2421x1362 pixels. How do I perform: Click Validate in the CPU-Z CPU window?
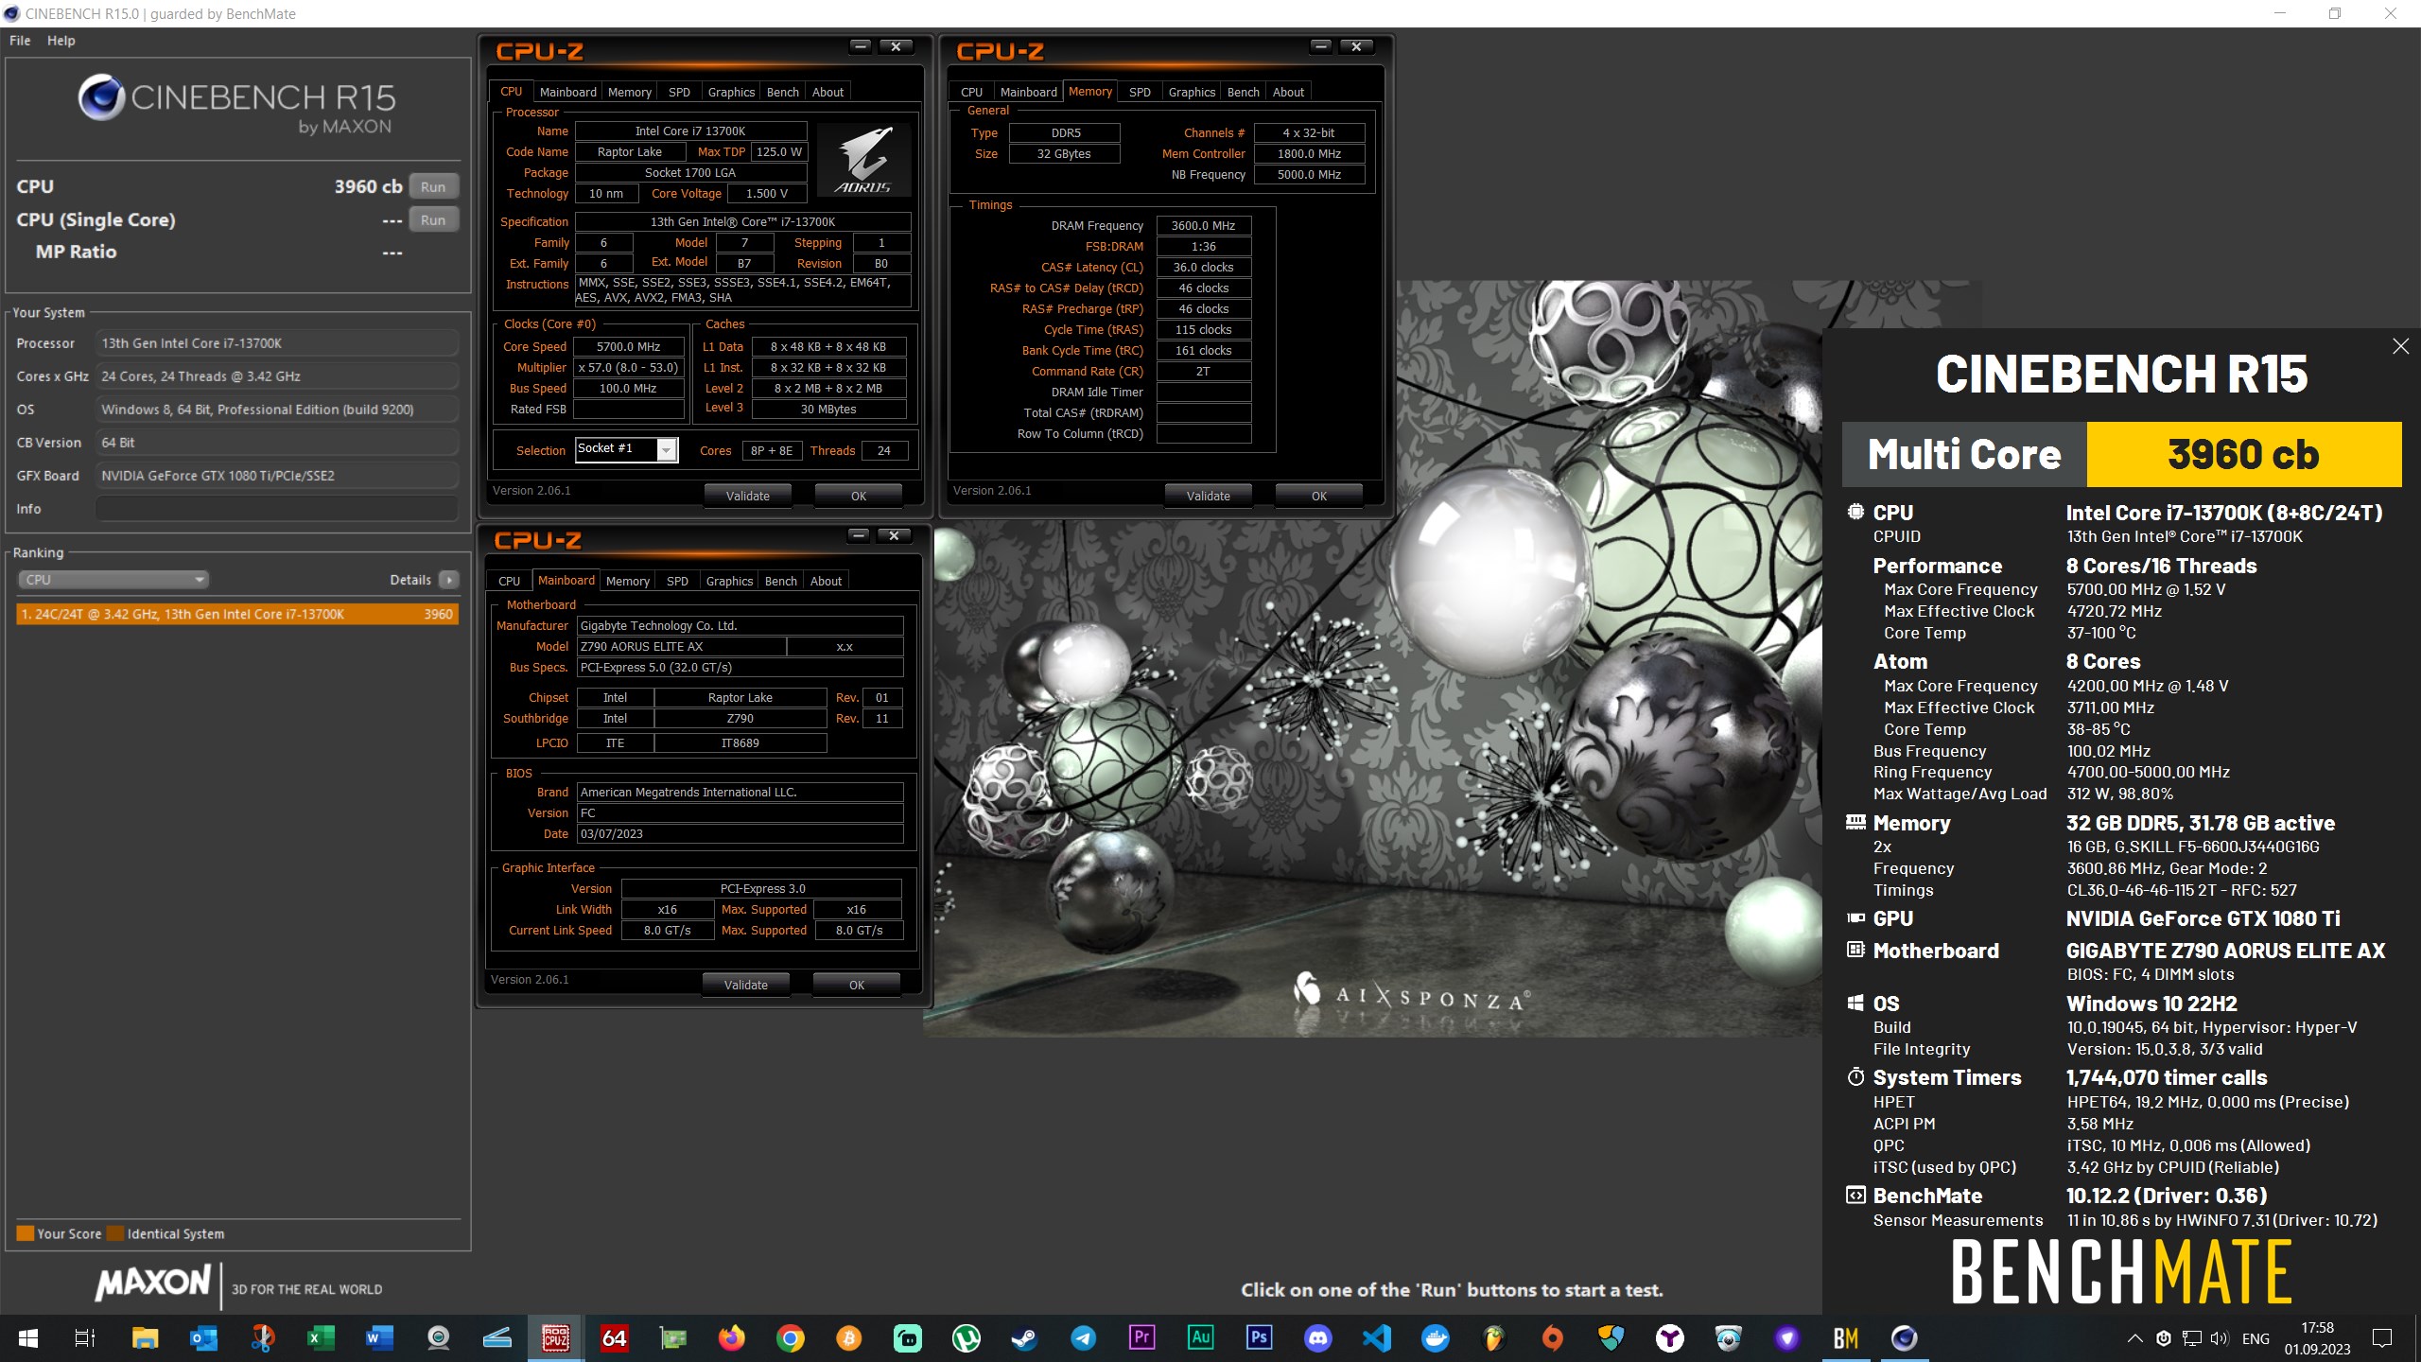coord(747,496)
